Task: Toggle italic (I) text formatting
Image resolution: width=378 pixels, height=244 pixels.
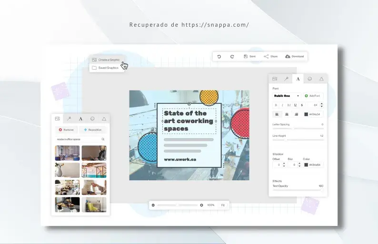Action: tap(282, 105)
